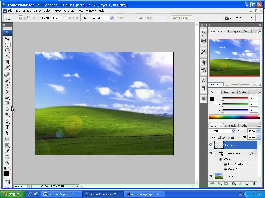Viewport: 265px width, 198px height.
Task: Open the Fill slider arrow
Action: [259, 137]
